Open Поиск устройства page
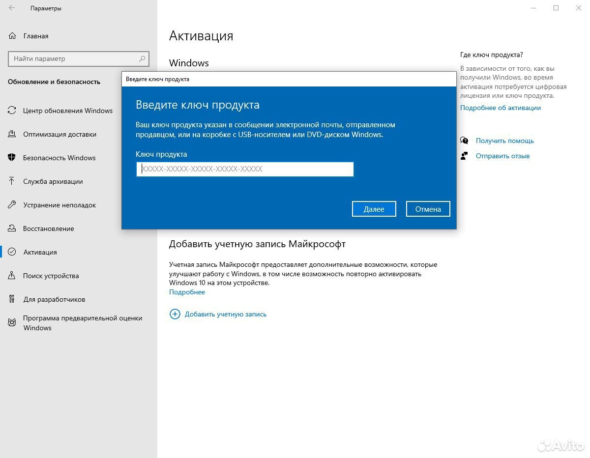Viewport: 590px width, 458px height. pyautogui.click(x=51, y=276)
